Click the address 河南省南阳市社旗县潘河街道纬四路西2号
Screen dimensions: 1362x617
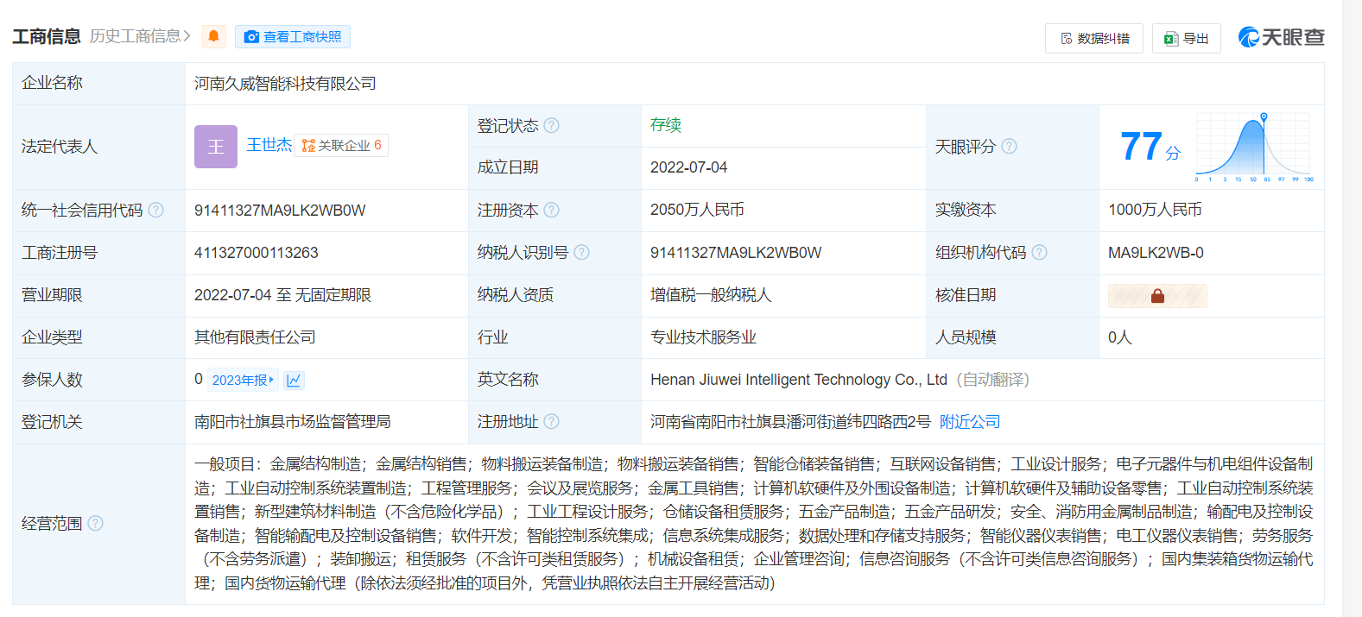790,421
